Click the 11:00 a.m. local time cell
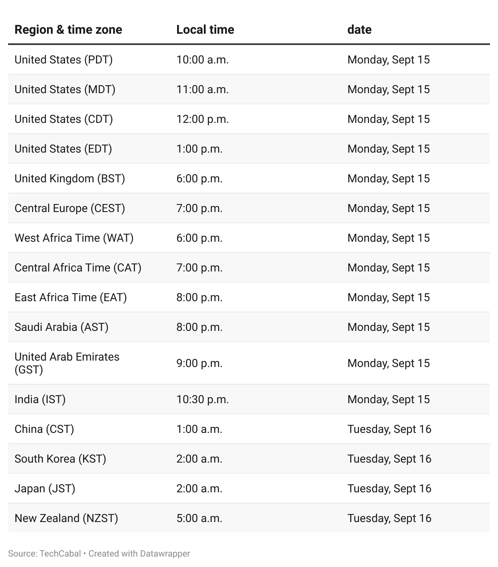498x567 pixels. coord(202,89)
